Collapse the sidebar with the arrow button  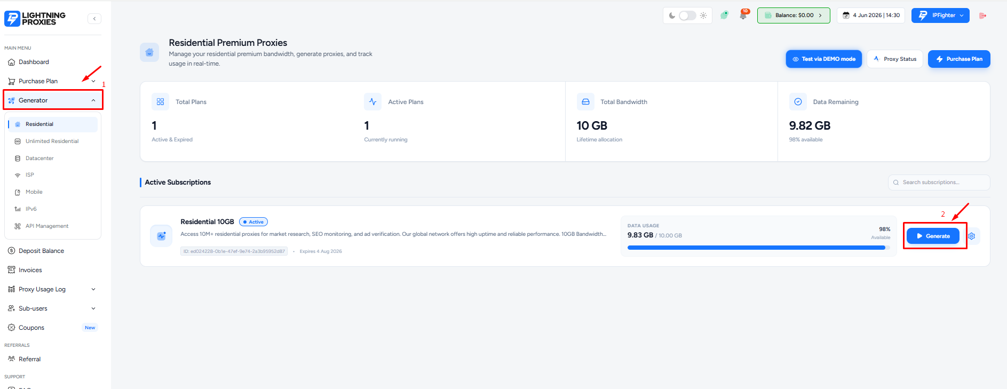point(94,19)
